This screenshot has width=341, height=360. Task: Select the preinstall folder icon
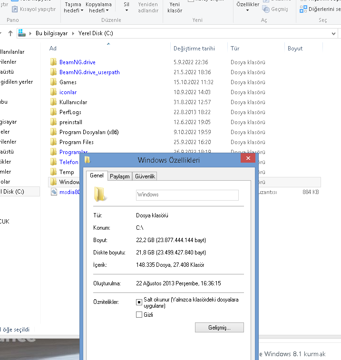tap(53, 122)
